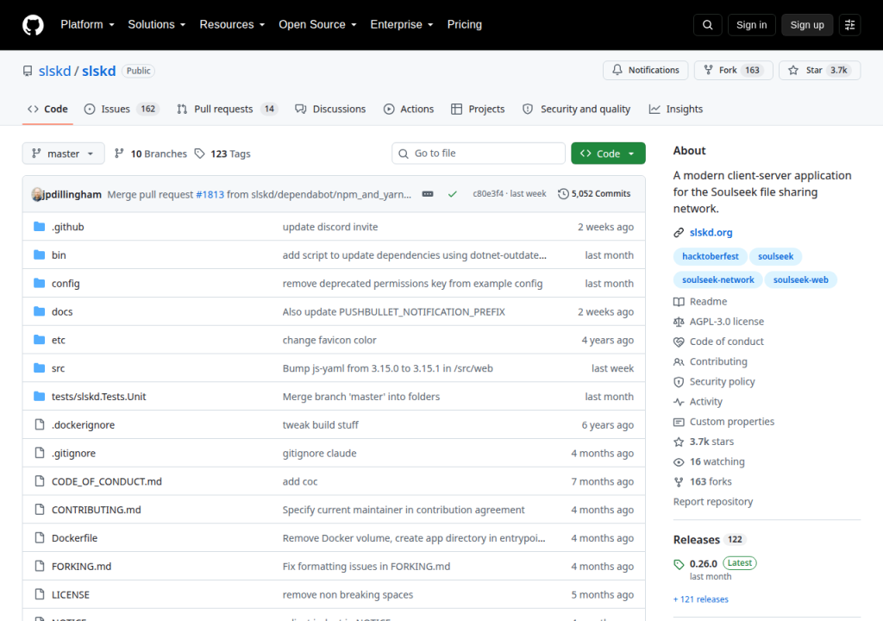The image size is (883, 621).
Task: Click the expand commit message ellipsis icon
Action: tap(428, 194)
